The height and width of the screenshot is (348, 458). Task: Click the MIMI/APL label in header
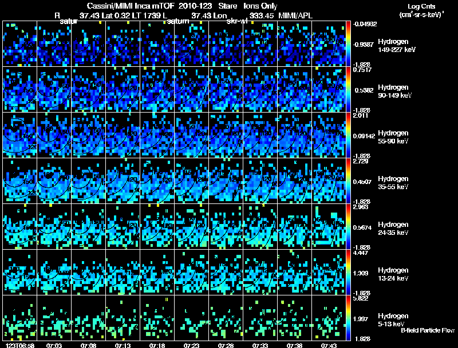coord(295,15)
